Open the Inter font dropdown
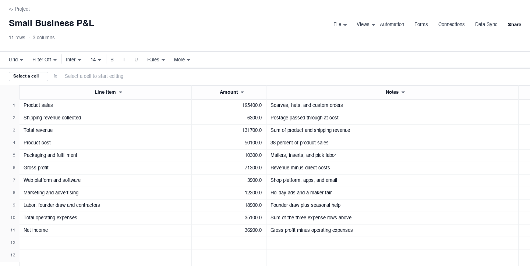 [74, 60]
